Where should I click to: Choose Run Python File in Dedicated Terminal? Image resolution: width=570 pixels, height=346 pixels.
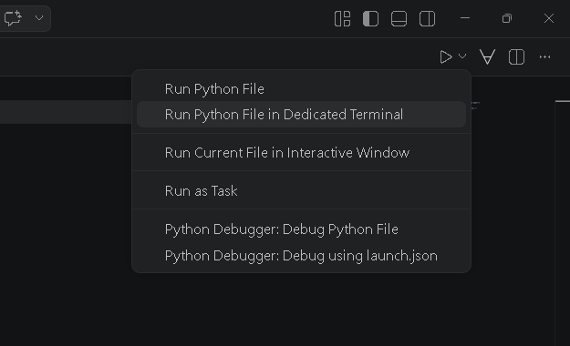click(x=301, y=115)
